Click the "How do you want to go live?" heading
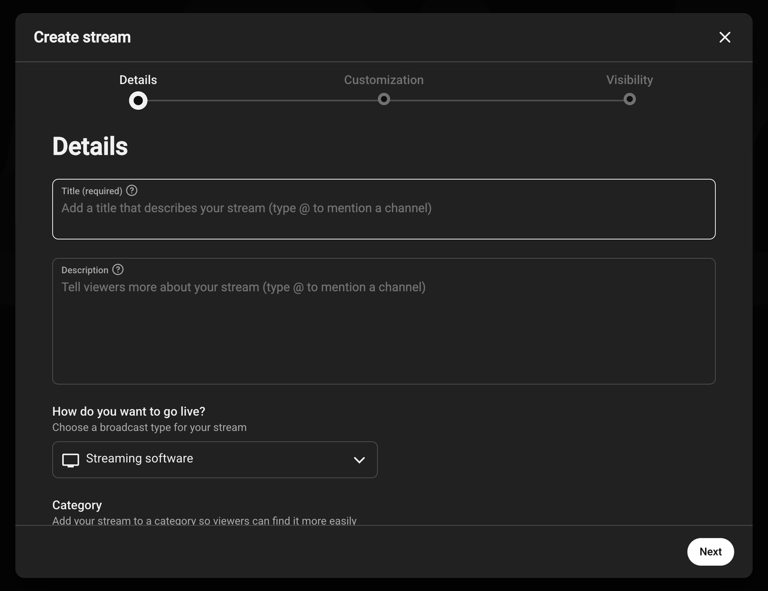This screenshot has width=768, height=591. (129, 412)
